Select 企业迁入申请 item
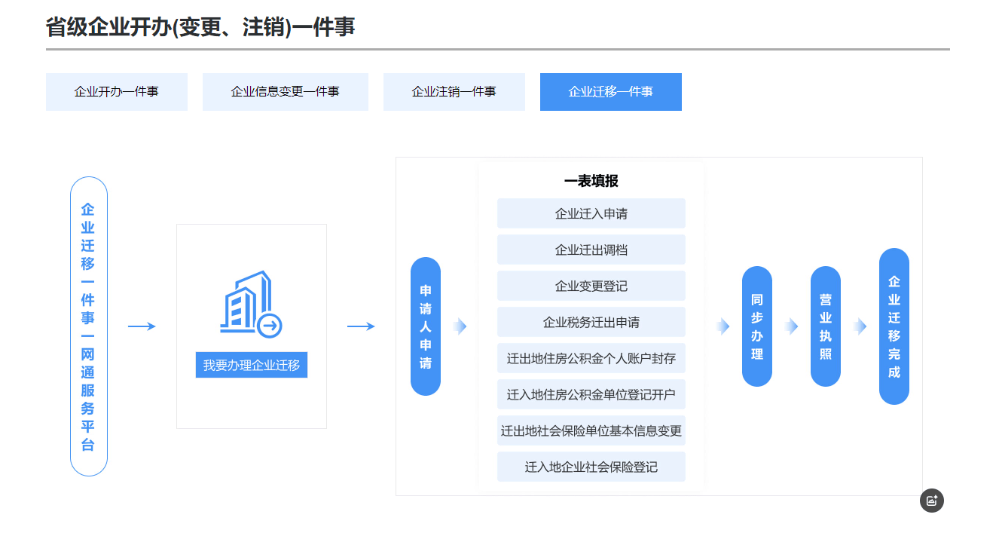The width and height of the screenshot is (999, 539). 591,213
